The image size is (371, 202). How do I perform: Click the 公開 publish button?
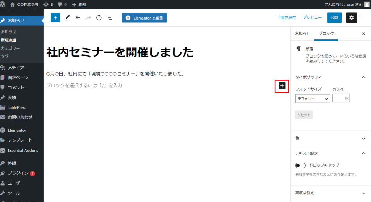click(334, 18)
